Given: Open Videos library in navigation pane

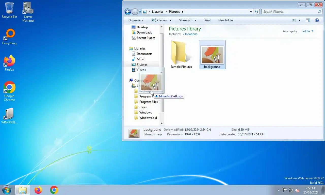Looking at the screenshot, I should 141,70.
